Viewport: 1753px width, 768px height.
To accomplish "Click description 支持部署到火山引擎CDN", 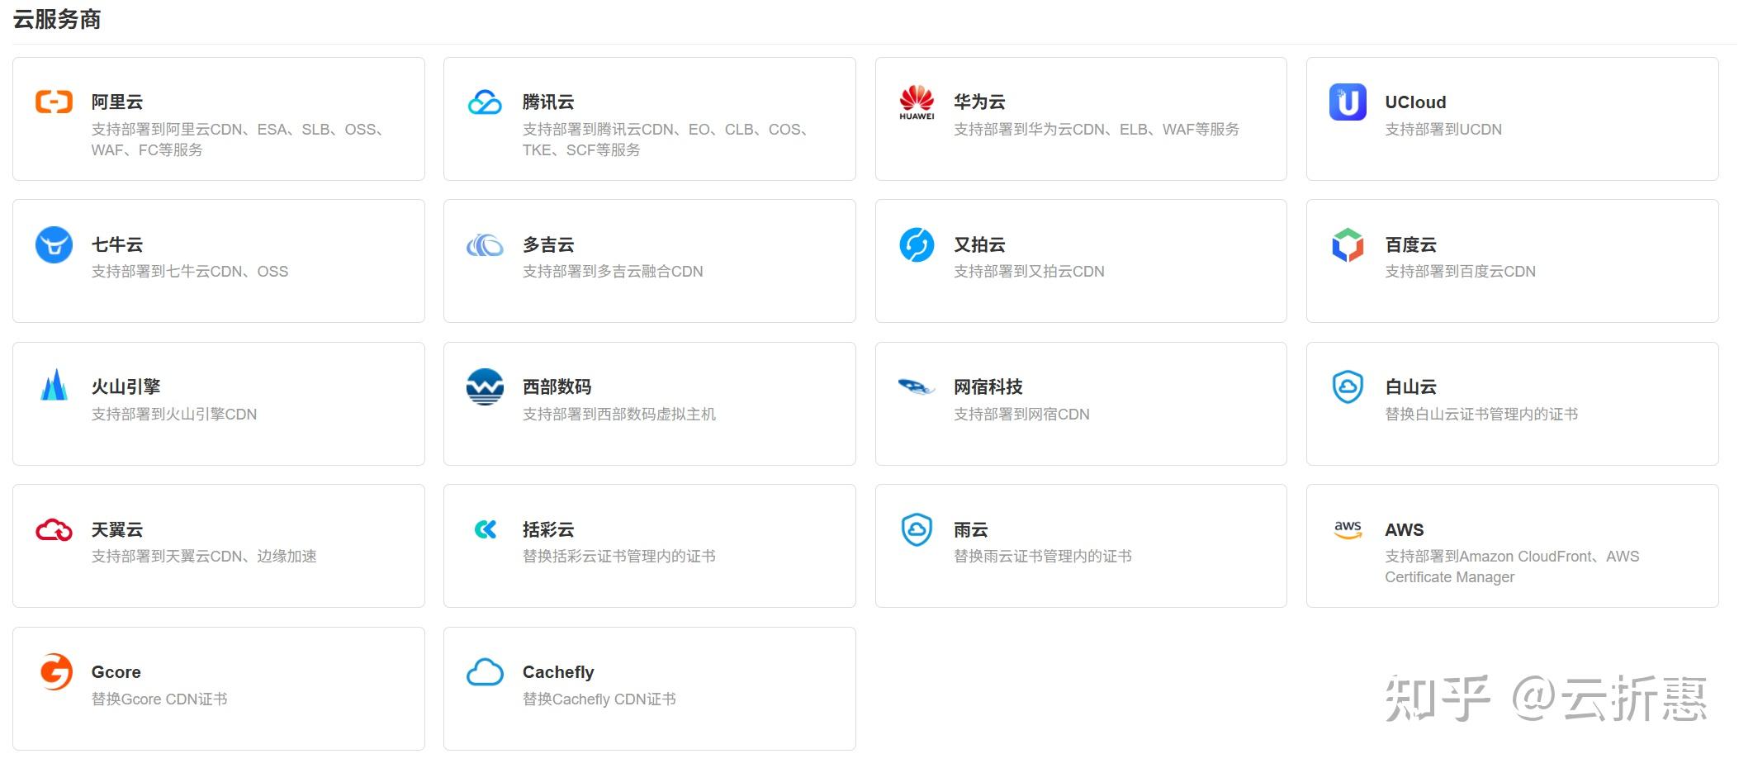I will [x=174, y=414].
